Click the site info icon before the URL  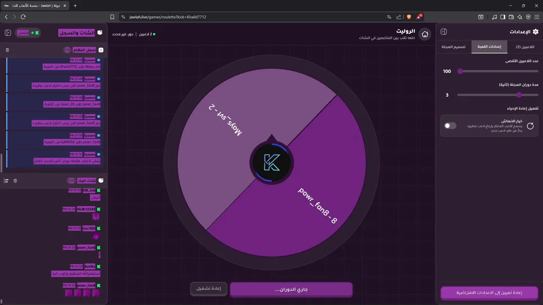click(123, 17)
